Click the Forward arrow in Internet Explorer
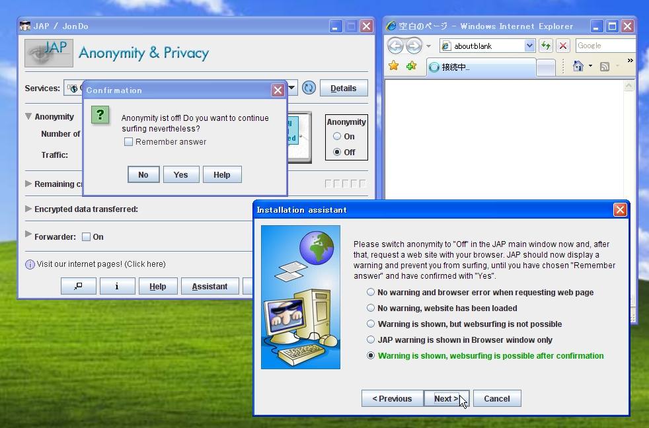649x428 pixels. pyautogui.click(x=414, y=46)
